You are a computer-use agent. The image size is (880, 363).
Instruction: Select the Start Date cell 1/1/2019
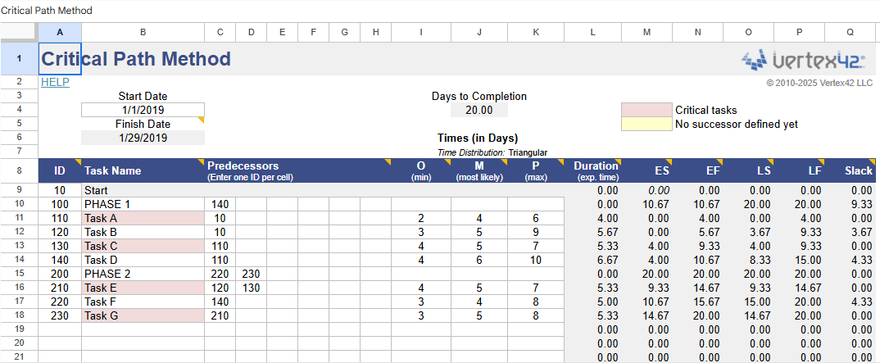(143, 110)
